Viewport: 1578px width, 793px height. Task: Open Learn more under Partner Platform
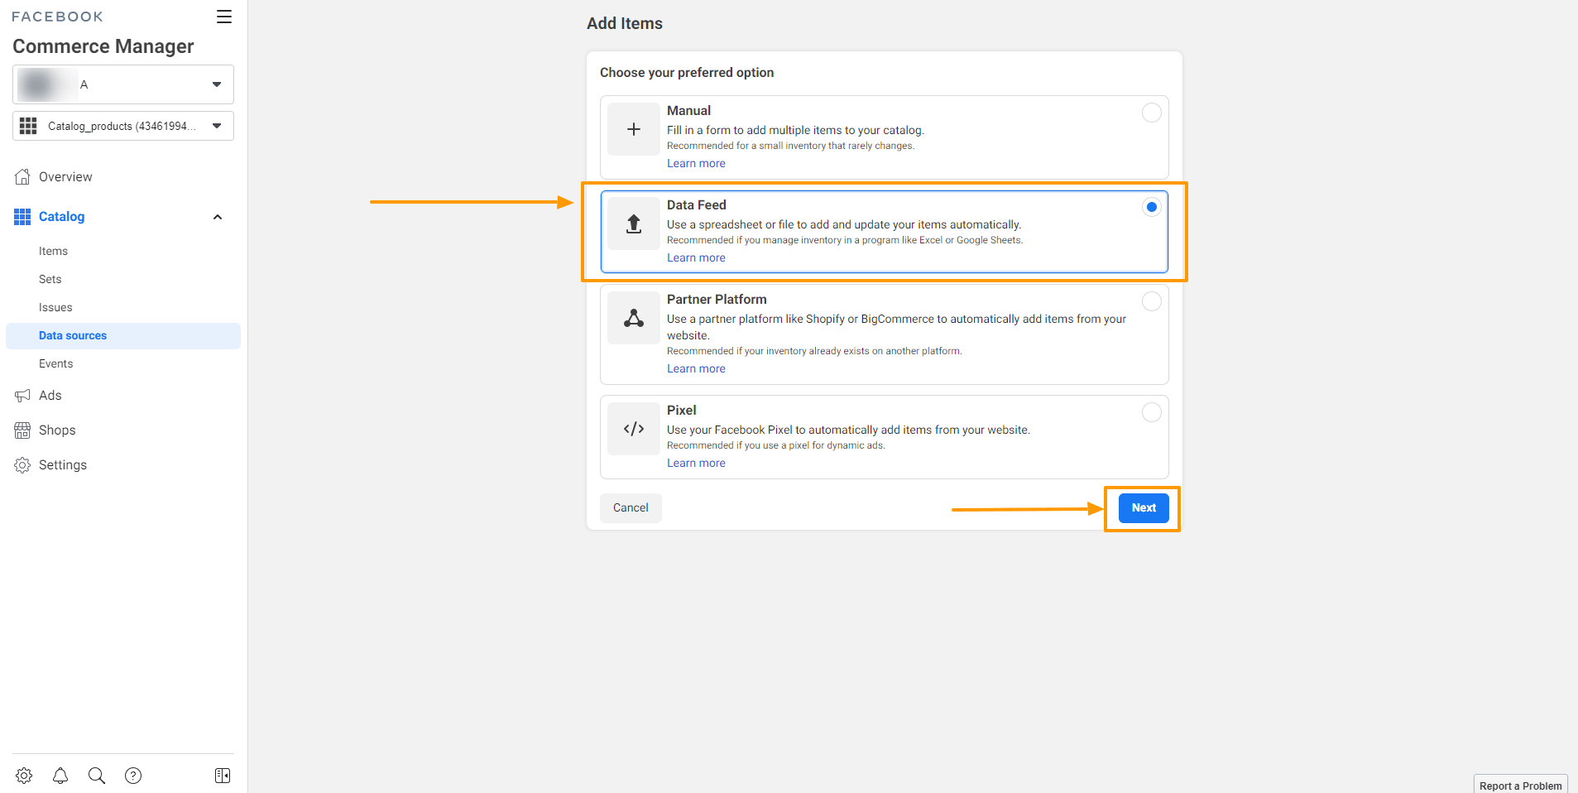[x=696, y=369]
